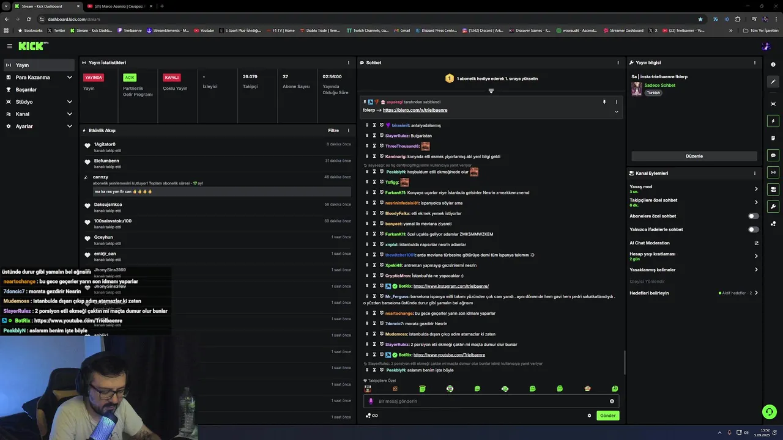Expand the Stüdyo sidebar section
783x440 pixels.
[69, 101]
